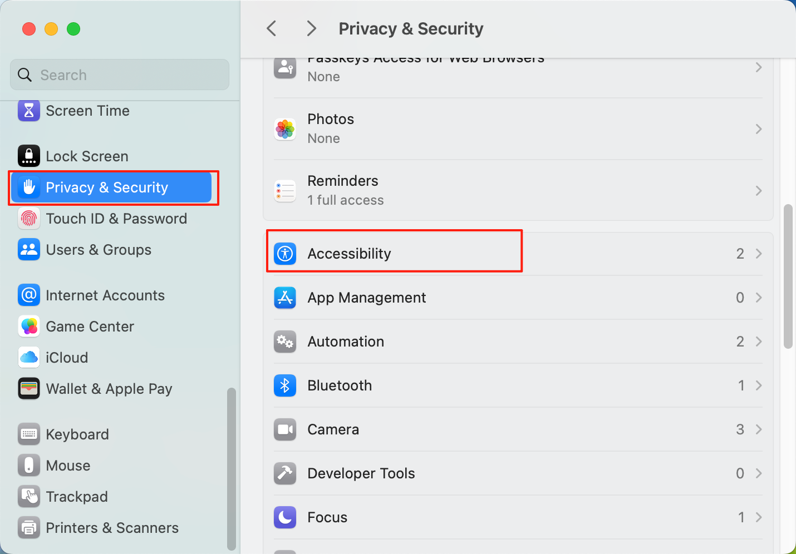Viewport: 796px width, 554px height.
Task: Click the Touch ID fingerprint icon
Action: [x=29, y=219]
